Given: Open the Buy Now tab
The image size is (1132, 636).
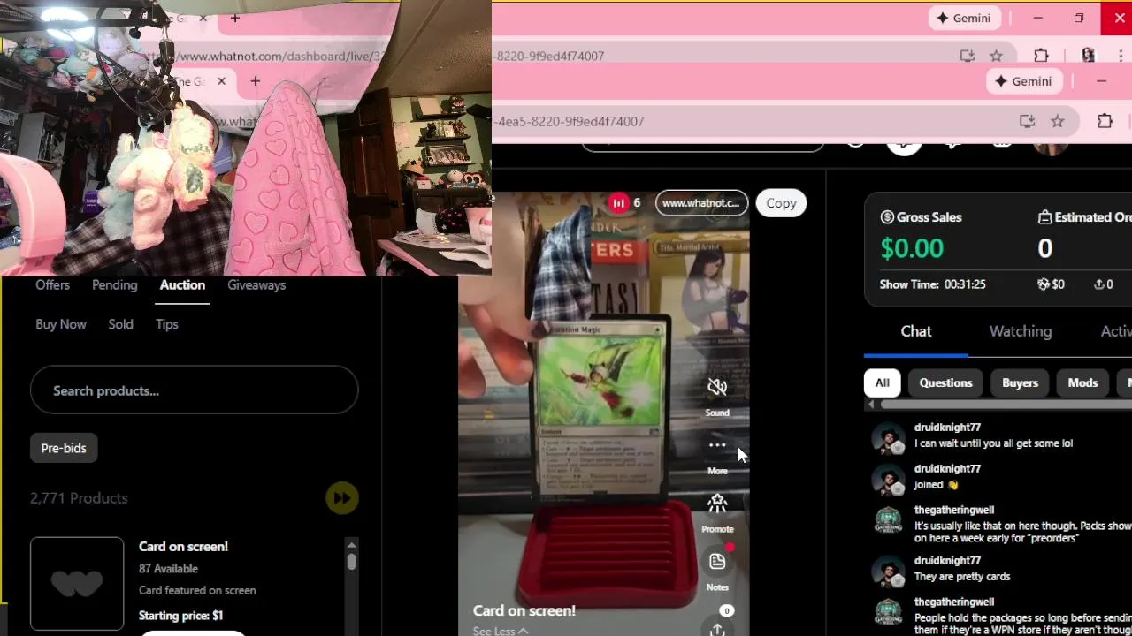Looking at the screenshot, I should pos(61,324).
